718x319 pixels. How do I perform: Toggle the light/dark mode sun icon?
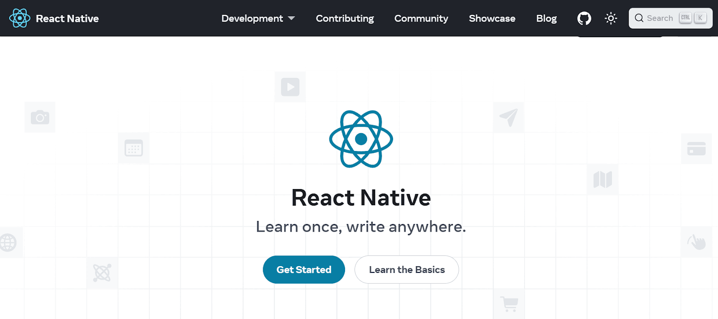click(611, 18)
